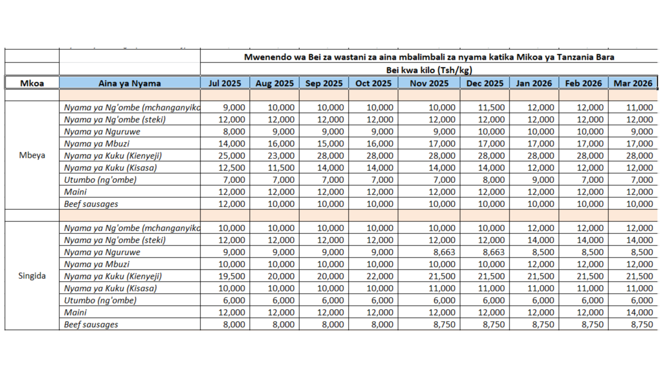Click the Mar 2026 column header
This screenshot has height=377, width=672.
pyautogui.click(x=633, y=83)
